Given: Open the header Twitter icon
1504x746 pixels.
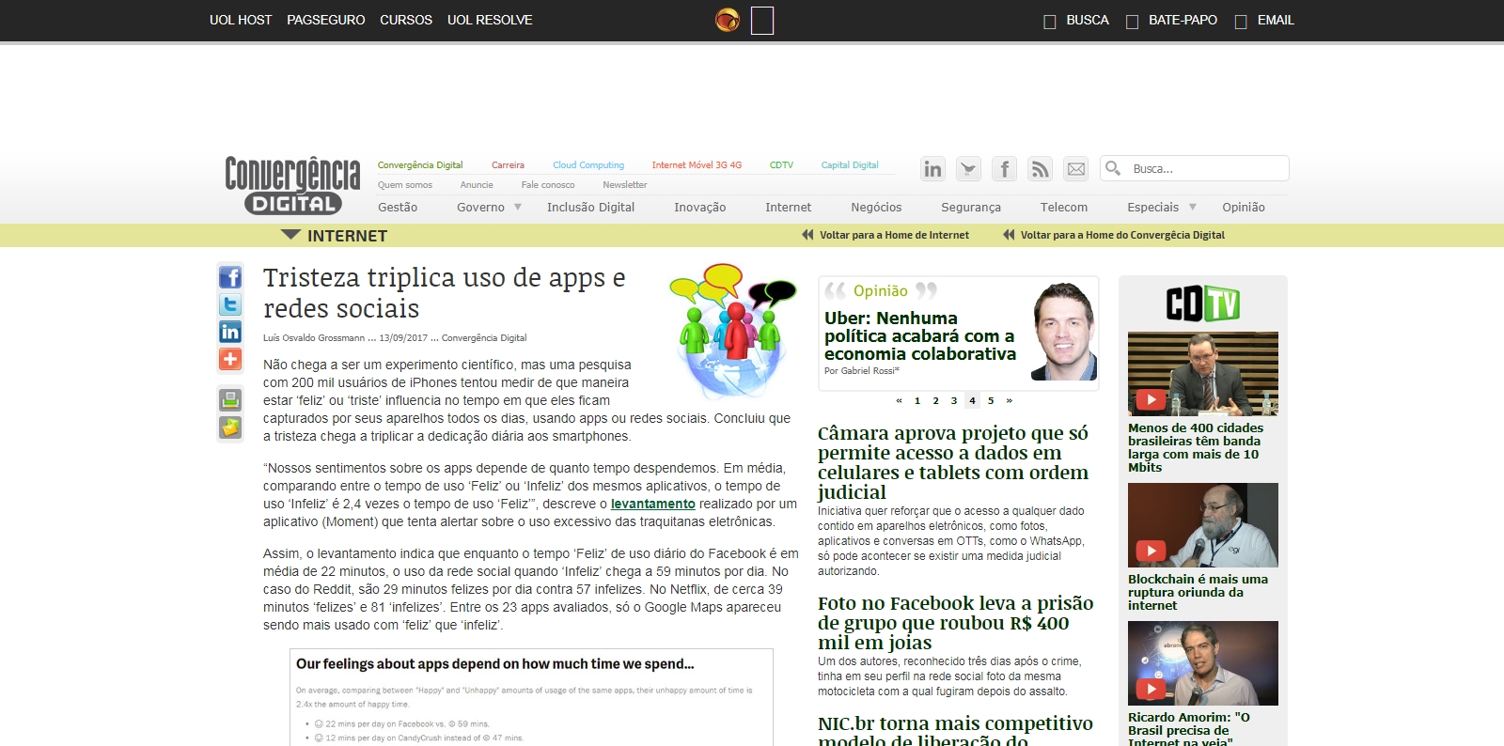Looking at the screenshot, I should point(969,169).
